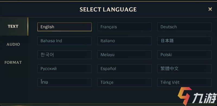Choose Русский language option
The height and width of the screenshot is (106, 217).
coord(65,69)
